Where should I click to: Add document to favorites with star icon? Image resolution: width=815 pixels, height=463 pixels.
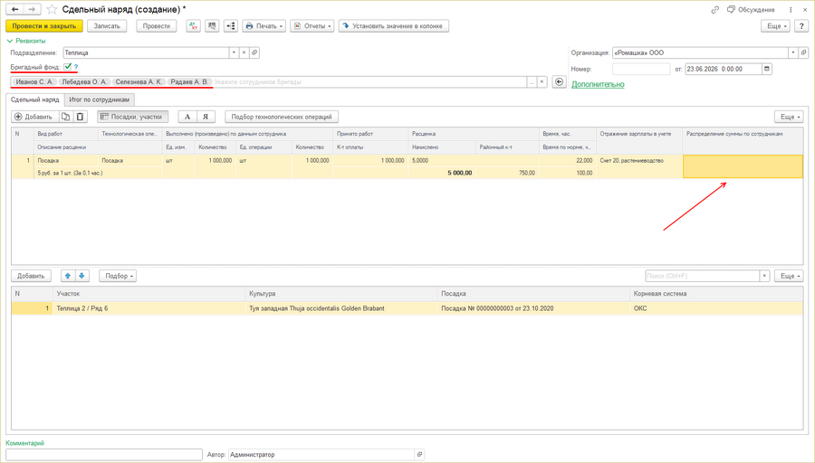(52, 9)
